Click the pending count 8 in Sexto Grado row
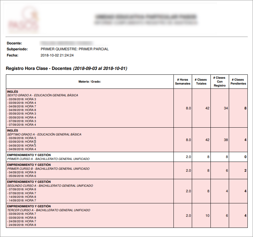 click(245, 108)
